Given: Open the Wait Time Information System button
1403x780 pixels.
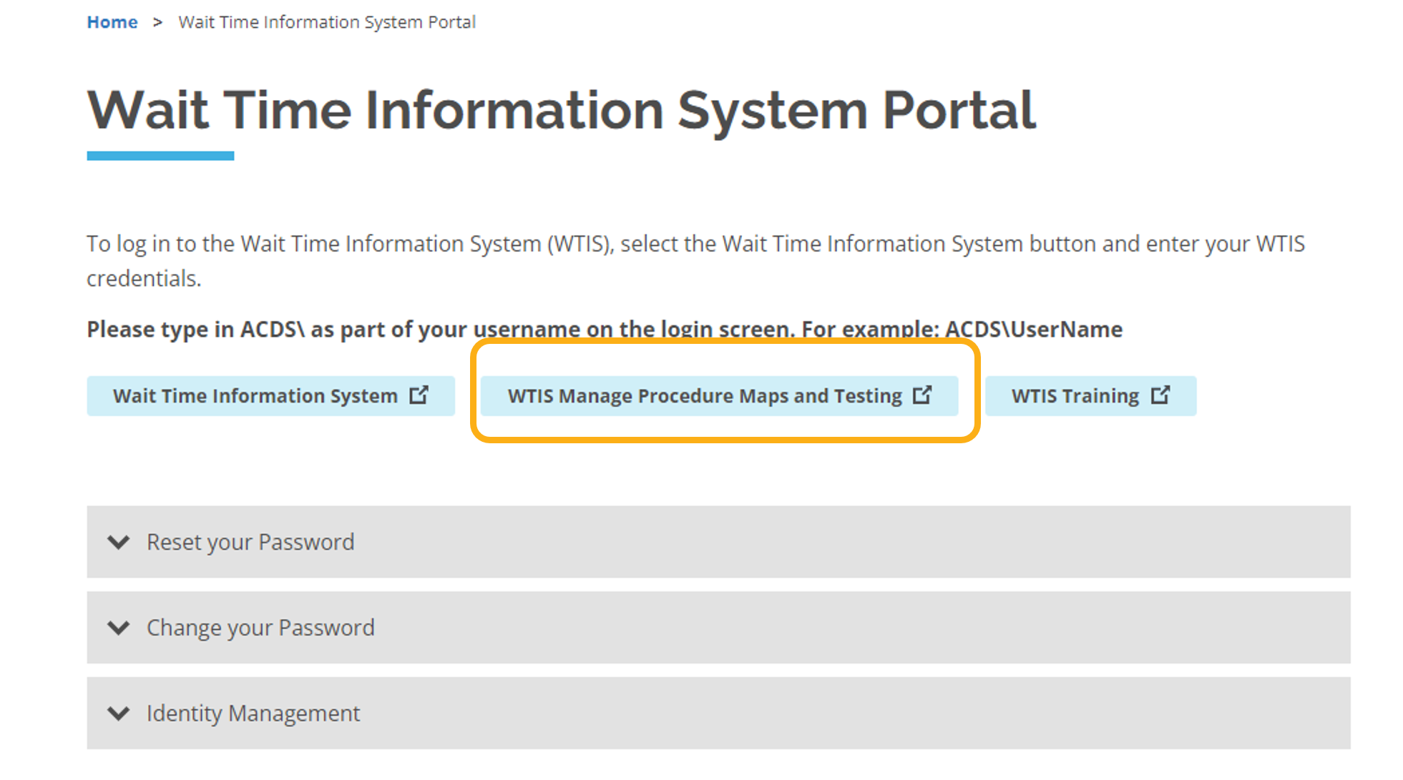Looking at the screenshot, I should [270, 395].
